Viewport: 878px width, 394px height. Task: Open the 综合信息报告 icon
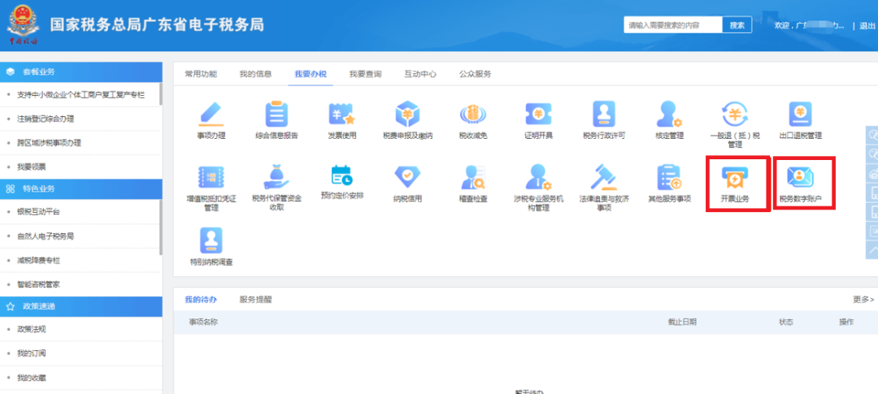pyautogui.click(x=276, y=115)
